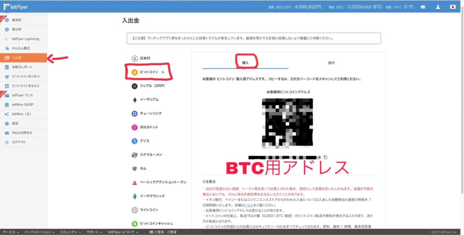
Task: Click the お客様用ビットコインアドレス label
Action: tap(288, 92)
